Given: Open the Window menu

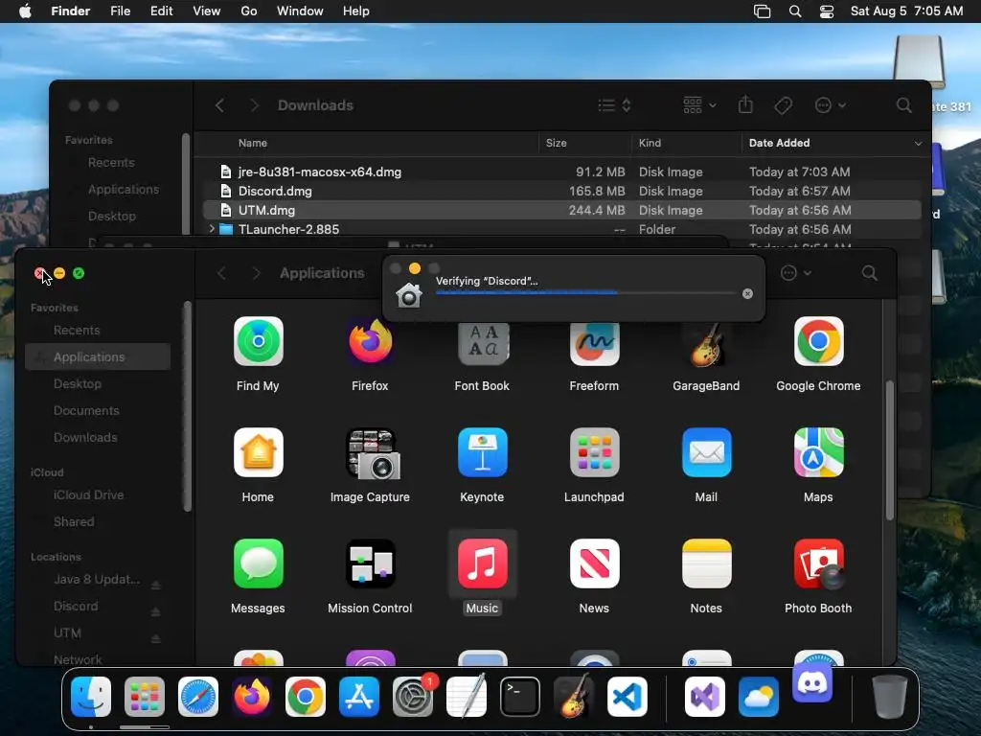Looking at the screenshot, I should [x=300, y=11].
